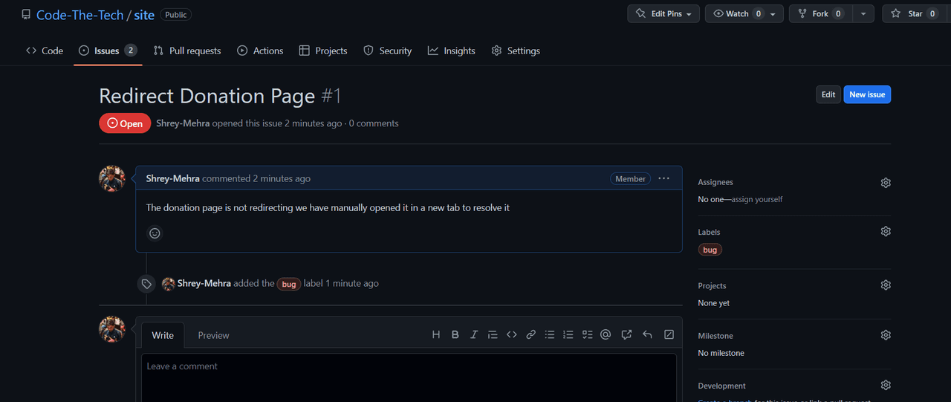Insert a link in the comment
951x402 pixels.
click(x=530, y=335)
